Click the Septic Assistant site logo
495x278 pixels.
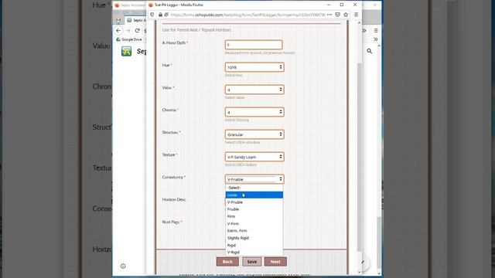point(127,51)
